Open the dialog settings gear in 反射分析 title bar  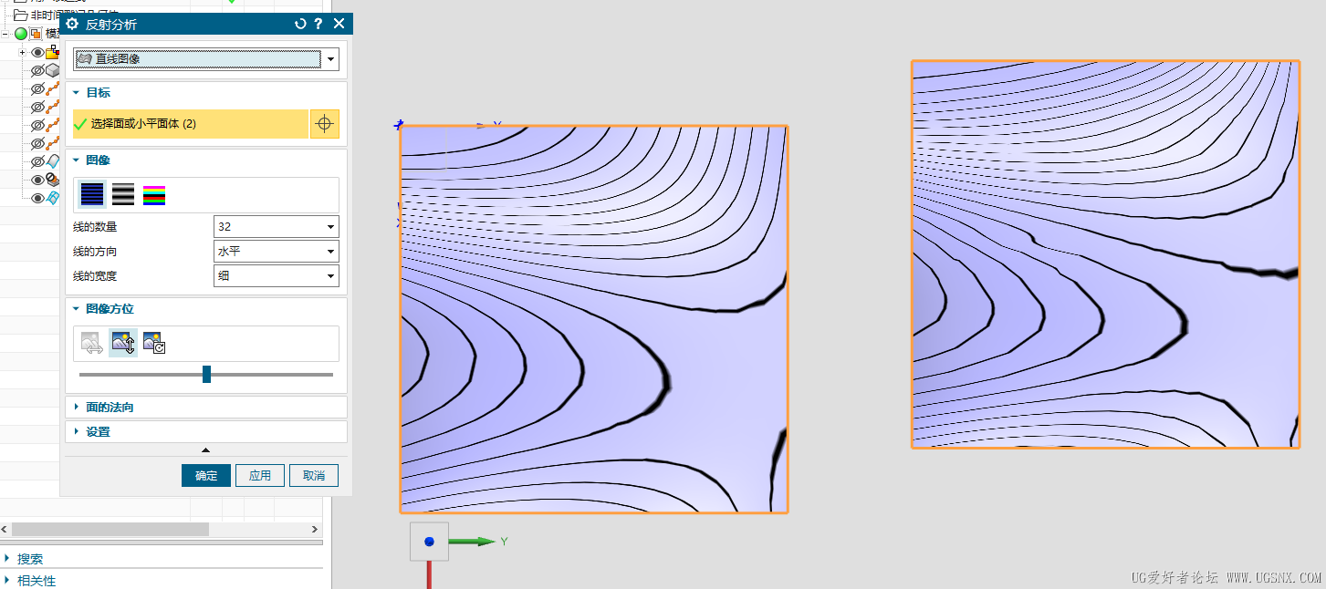point(72,24)
